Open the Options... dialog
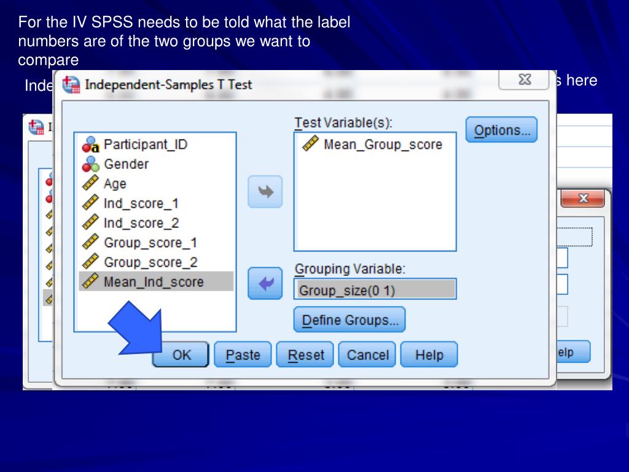The image size is (629, 472). [x=501, y=130]
